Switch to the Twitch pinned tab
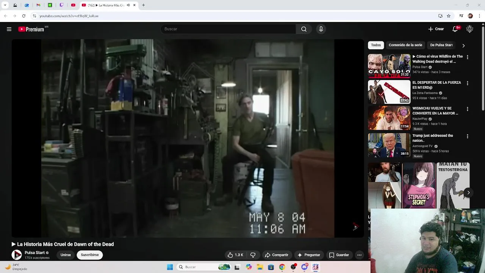The height and width of the screenshot is (273, 485). (61, 5)
